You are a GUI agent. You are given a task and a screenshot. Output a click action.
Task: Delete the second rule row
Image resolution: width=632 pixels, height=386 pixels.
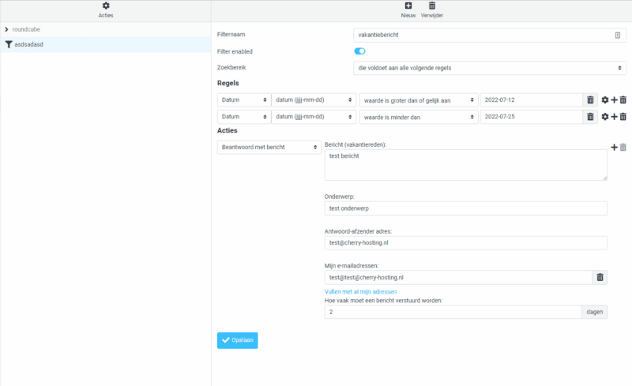pyautogui.click(x=623, y=117)
